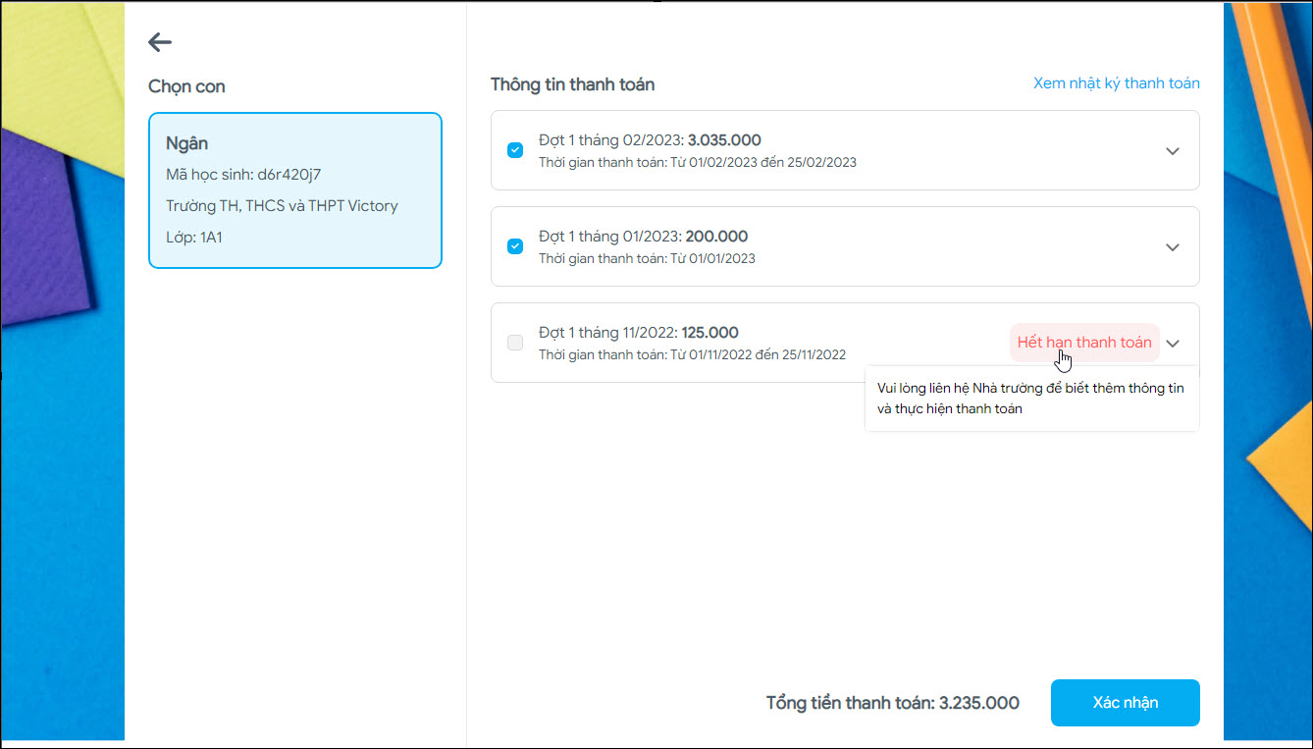Click the Trường TH, THCS và THPT Victory line

pos(282,206)
